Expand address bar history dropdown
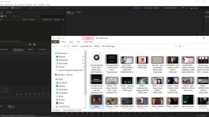 [x=176, y=46]
